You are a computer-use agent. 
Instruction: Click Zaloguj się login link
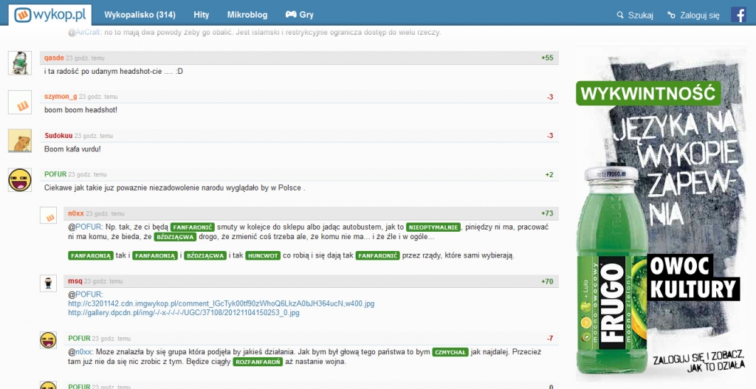point(693,15)
